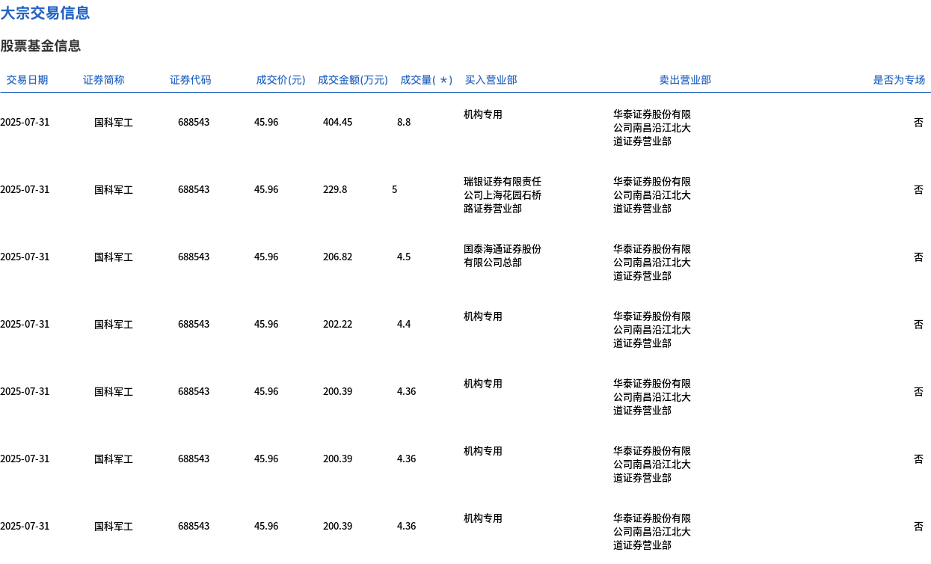Click the 卖出营业部 column header
This screenshot has width=931, height=564.
click(x=685, y=80)
